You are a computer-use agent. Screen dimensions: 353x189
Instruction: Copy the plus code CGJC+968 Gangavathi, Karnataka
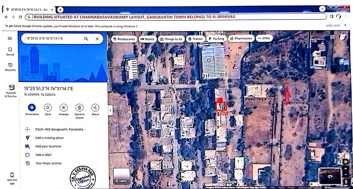(59, 129)
